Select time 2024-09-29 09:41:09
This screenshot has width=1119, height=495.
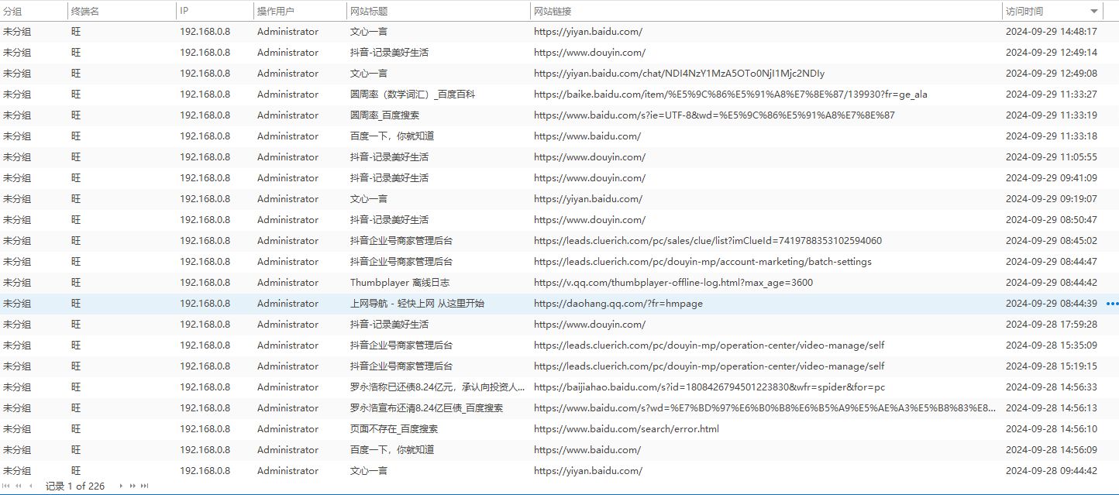tap(1052, 178)
